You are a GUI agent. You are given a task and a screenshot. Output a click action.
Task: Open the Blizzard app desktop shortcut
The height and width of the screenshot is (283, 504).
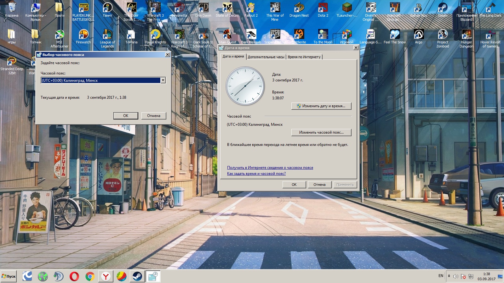click(467, 11)
